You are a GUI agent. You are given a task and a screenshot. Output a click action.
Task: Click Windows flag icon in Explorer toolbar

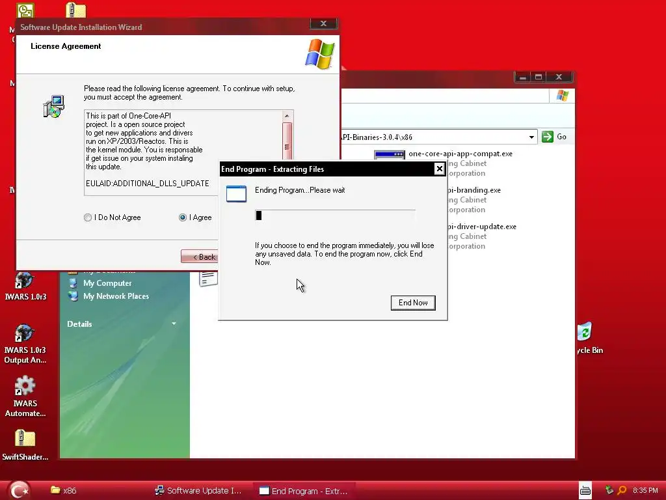[x=563, y=96]
